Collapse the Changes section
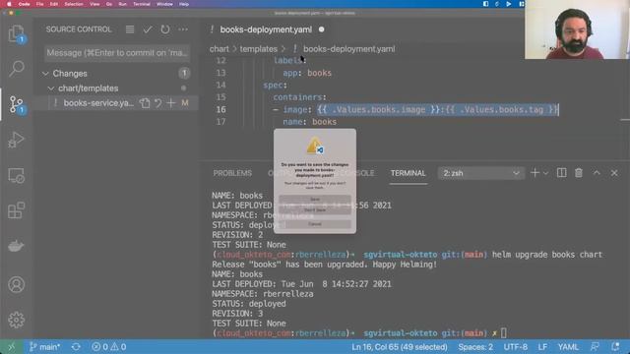This screenshot has height=354, width=630. (x=45, y=74)
